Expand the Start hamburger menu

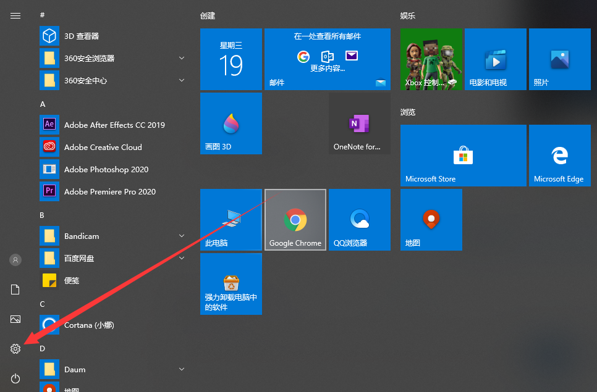[15, 15]
